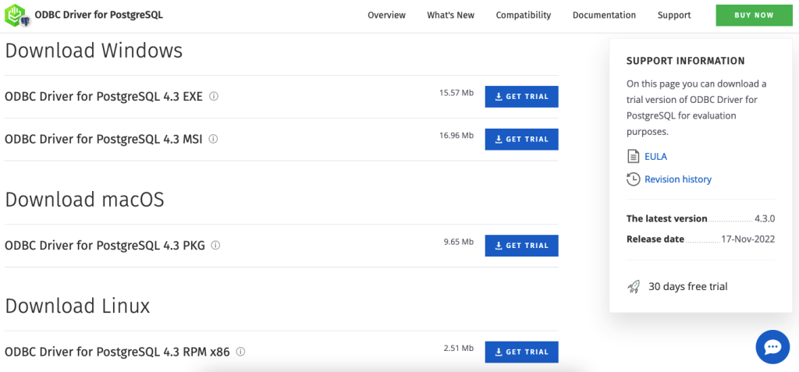Open the Overview menu item

[387, 15]
